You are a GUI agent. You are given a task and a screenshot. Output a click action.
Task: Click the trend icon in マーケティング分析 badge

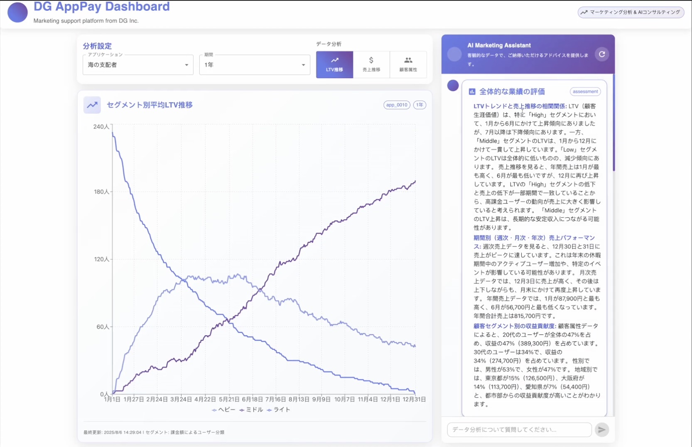[584, 12]
